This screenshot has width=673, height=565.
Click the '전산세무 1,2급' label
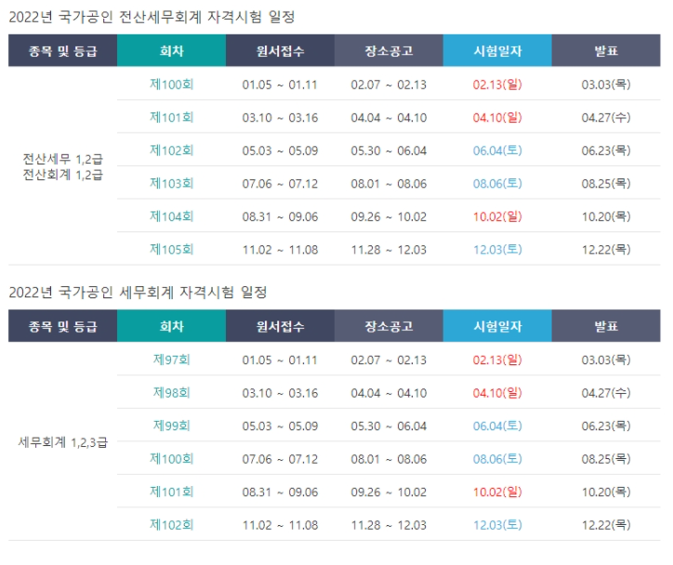pos(62,159)
